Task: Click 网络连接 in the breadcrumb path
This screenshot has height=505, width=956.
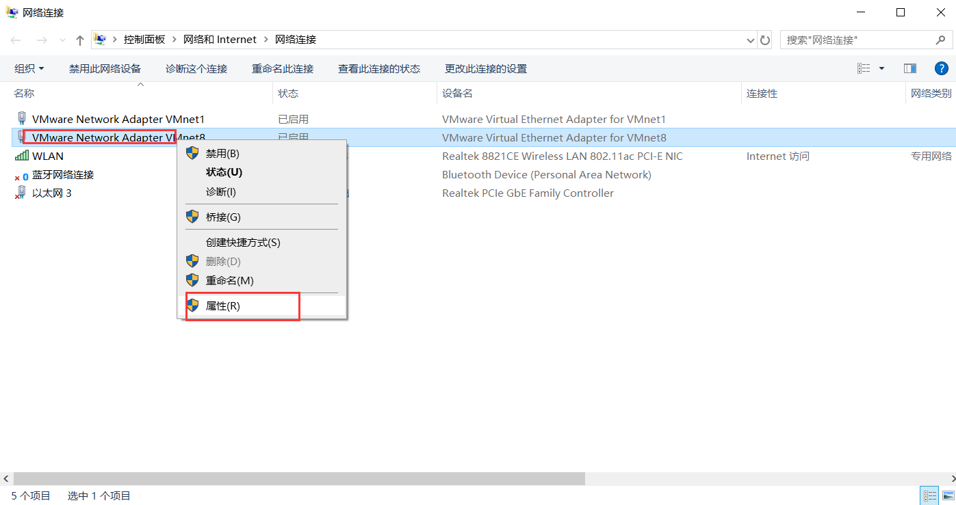Action: tap(296, 40)
